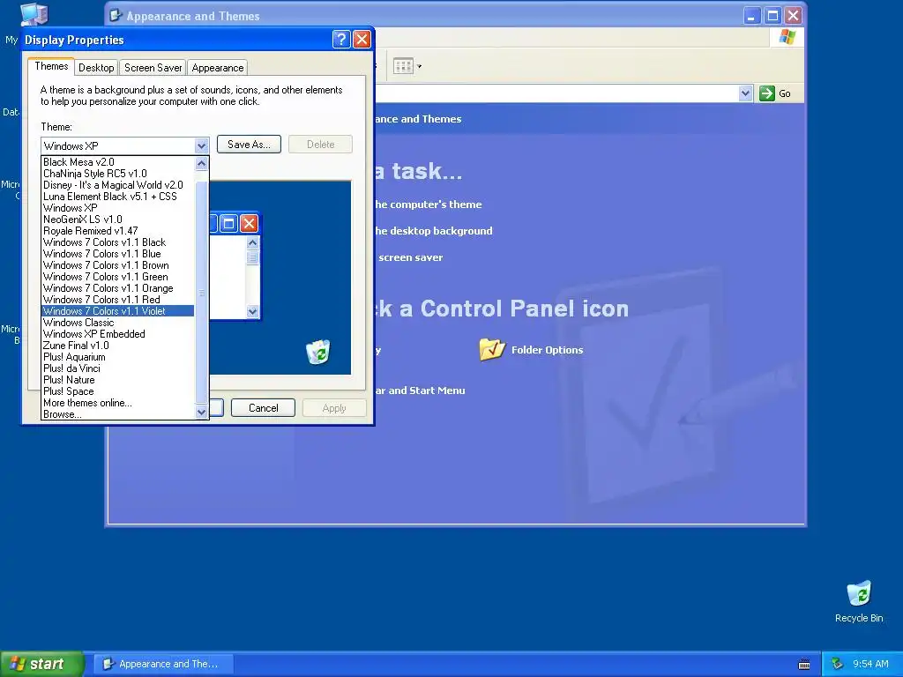Click the green Go arrow button
Screen dimensions: 903x677
(x=766, y=93)
